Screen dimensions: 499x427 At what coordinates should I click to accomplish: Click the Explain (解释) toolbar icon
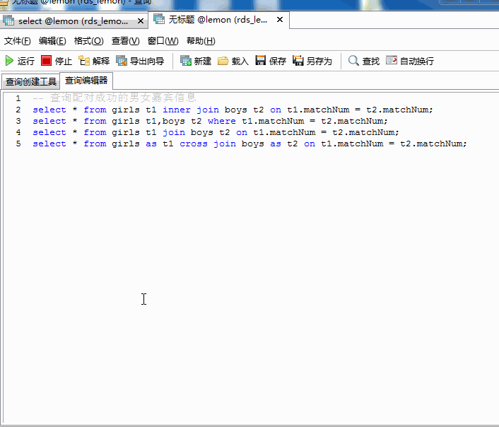pyautogui.click(x=85, y=61)
